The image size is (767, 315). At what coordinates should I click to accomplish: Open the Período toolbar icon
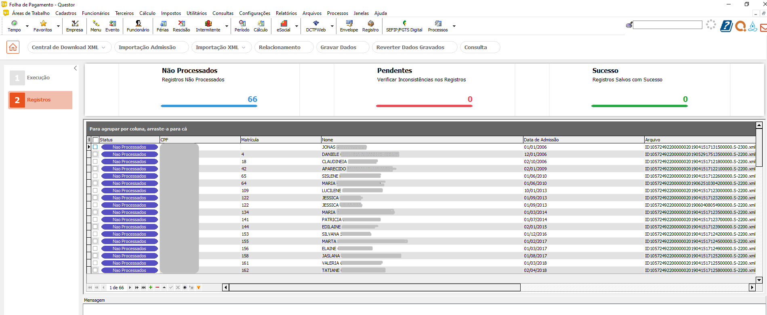(242, 26)
